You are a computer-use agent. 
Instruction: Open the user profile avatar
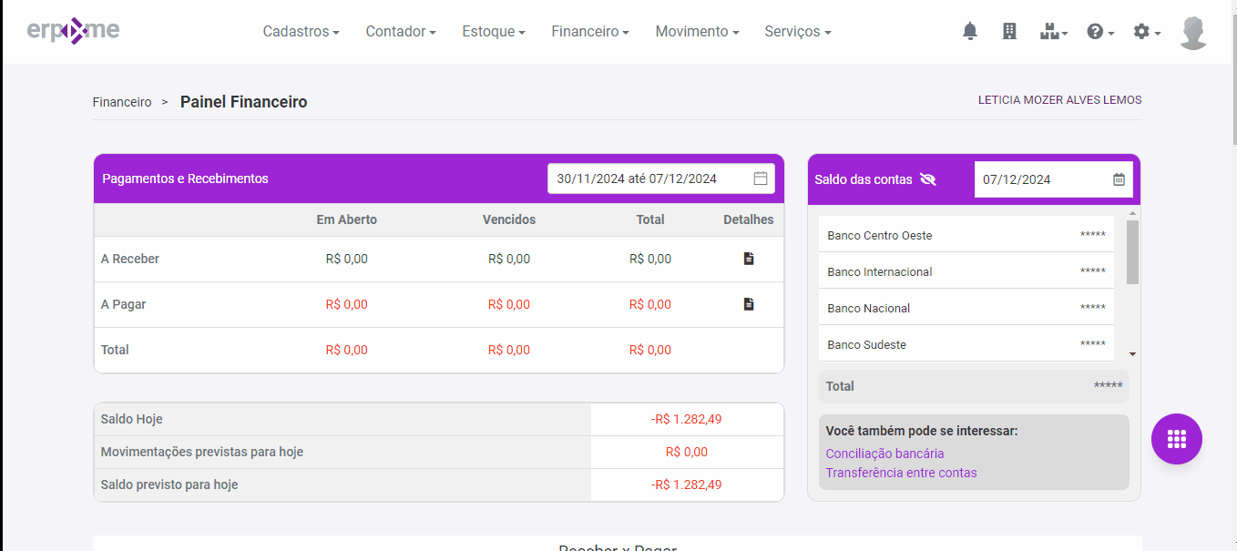coord(1193,32)
